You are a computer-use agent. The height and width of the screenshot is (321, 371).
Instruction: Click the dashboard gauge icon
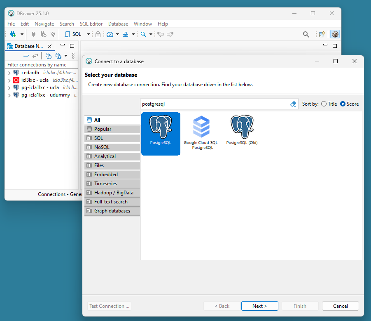tap(110, 34)
